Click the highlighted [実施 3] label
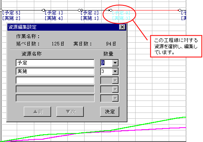The height and width of the screenshot is (142, 203). [x=121, y=18]
